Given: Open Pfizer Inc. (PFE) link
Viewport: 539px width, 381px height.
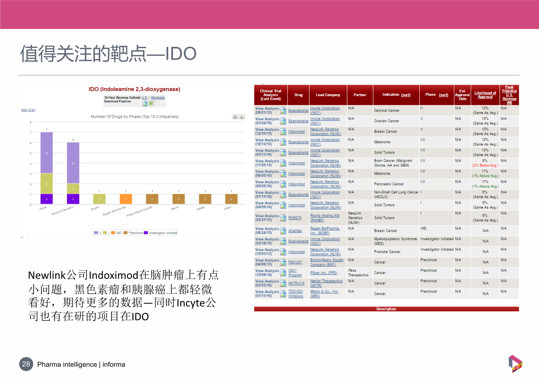Looking at the screenshot, I should coord(323,273).
